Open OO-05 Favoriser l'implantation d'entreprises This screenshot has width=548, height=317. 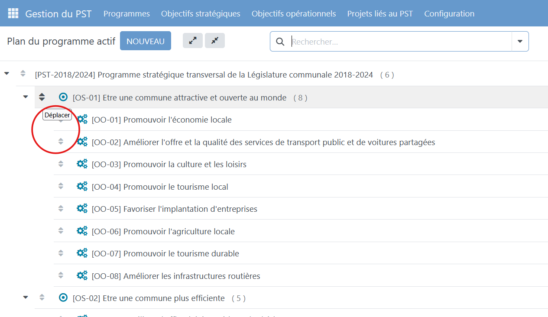coord(174,209)
